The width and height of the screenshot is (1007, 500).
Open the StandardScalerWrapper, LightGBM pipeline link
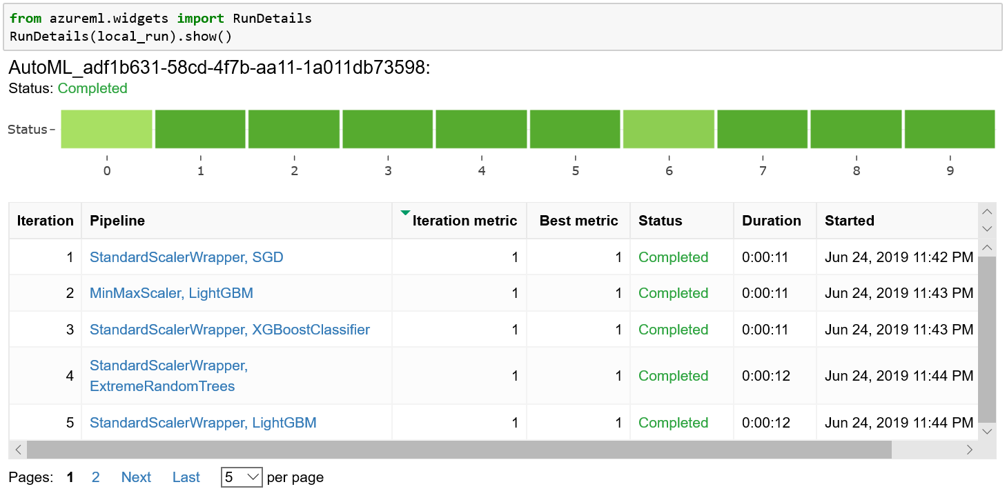click(x=203, y=423)
